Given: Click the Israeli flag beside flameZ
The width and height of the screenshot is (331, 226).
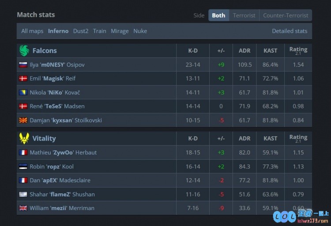Looking at the screenshot, I should coord(23,194).
